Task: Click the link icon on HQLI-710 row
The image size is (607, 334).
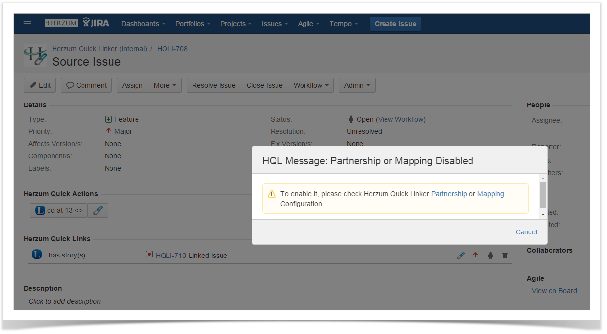Action: 461,255
